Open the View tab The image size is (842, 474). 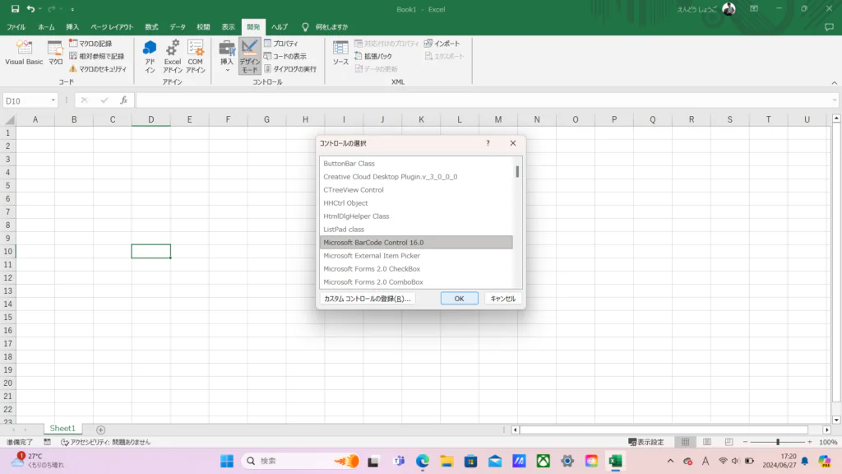[x=229, y=27]
